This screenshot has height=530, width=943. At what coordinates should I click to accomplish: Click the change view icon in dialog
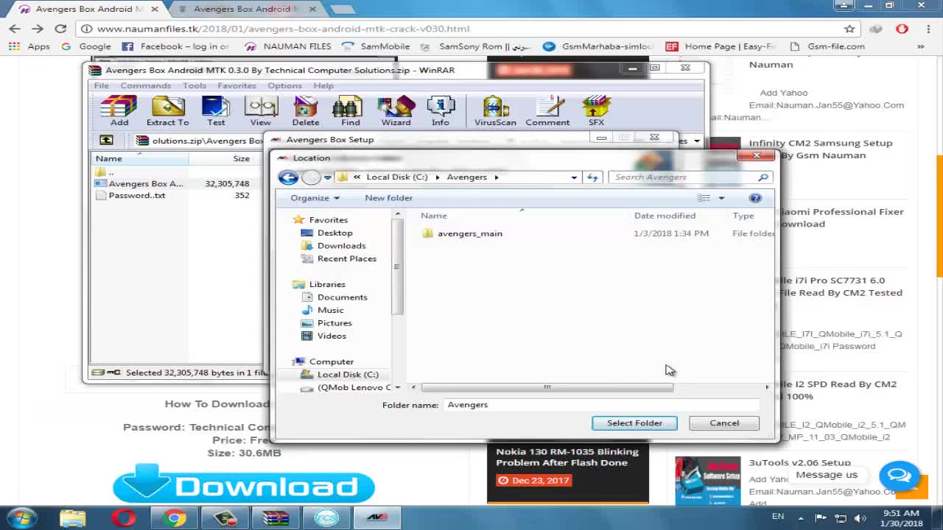click(704, 198)
